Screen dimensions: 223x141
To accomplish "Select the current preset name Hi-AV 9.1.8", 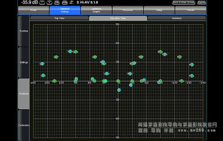I will tap(91, 2).
